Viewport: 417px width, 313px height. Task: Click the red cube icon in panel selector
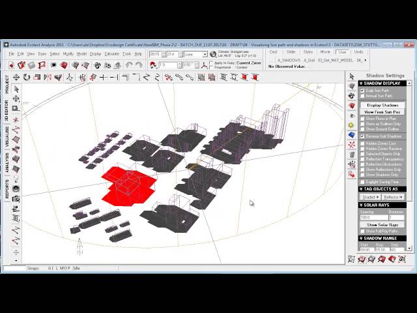tap(352, 106)
